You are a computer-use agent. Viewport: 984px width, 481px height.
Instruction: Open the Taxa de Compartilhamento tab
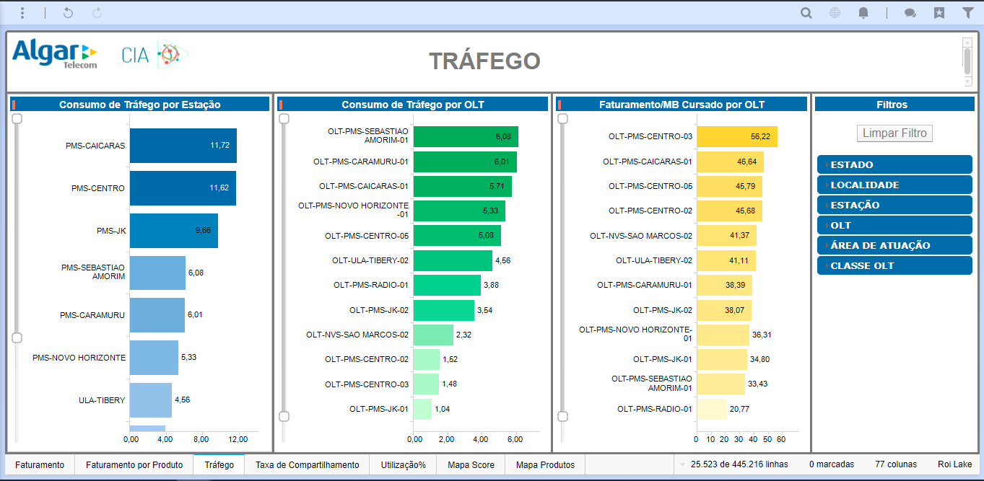[307, 465]
